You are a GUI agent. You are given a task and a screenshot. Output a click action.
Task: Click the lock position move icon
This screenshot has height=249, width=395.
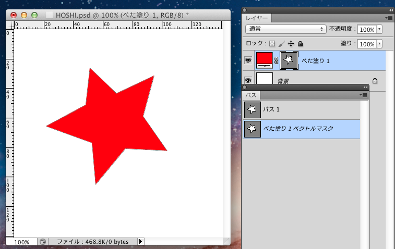click(x=291, y=44)
